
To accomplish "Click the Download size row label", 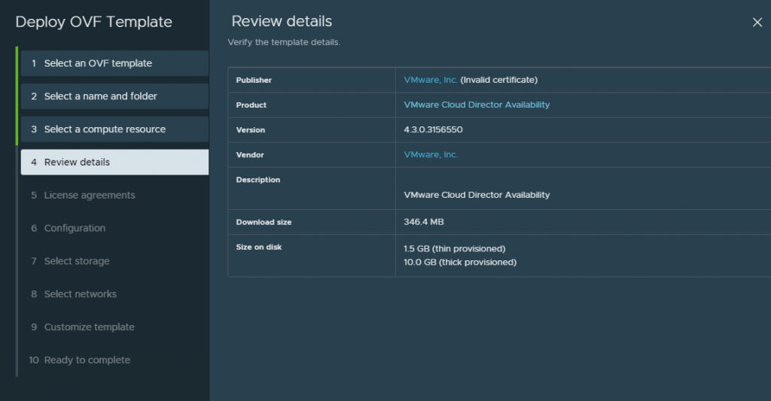I will point(264,222).
